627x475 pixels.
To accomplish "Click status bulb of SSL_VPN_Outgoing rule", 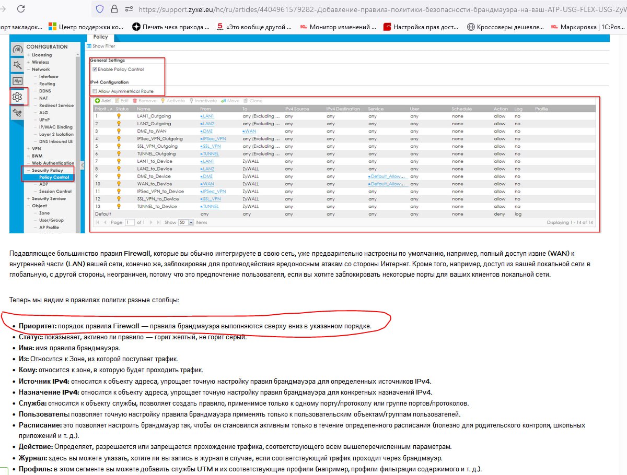I will point(119,146).
